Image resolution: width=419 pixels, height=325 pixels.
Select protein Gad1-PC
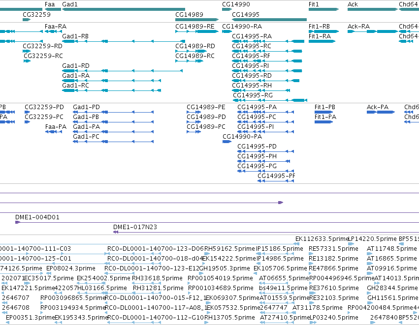113,142
